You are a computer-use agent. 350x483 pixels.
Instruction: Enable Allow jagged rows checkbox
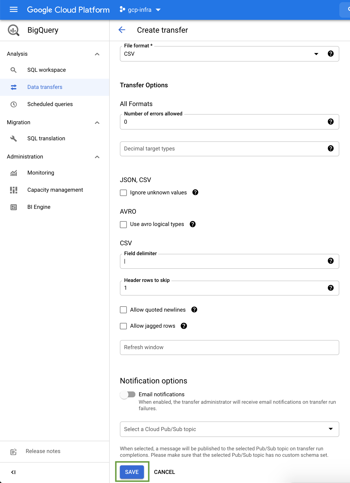[123, 326]
